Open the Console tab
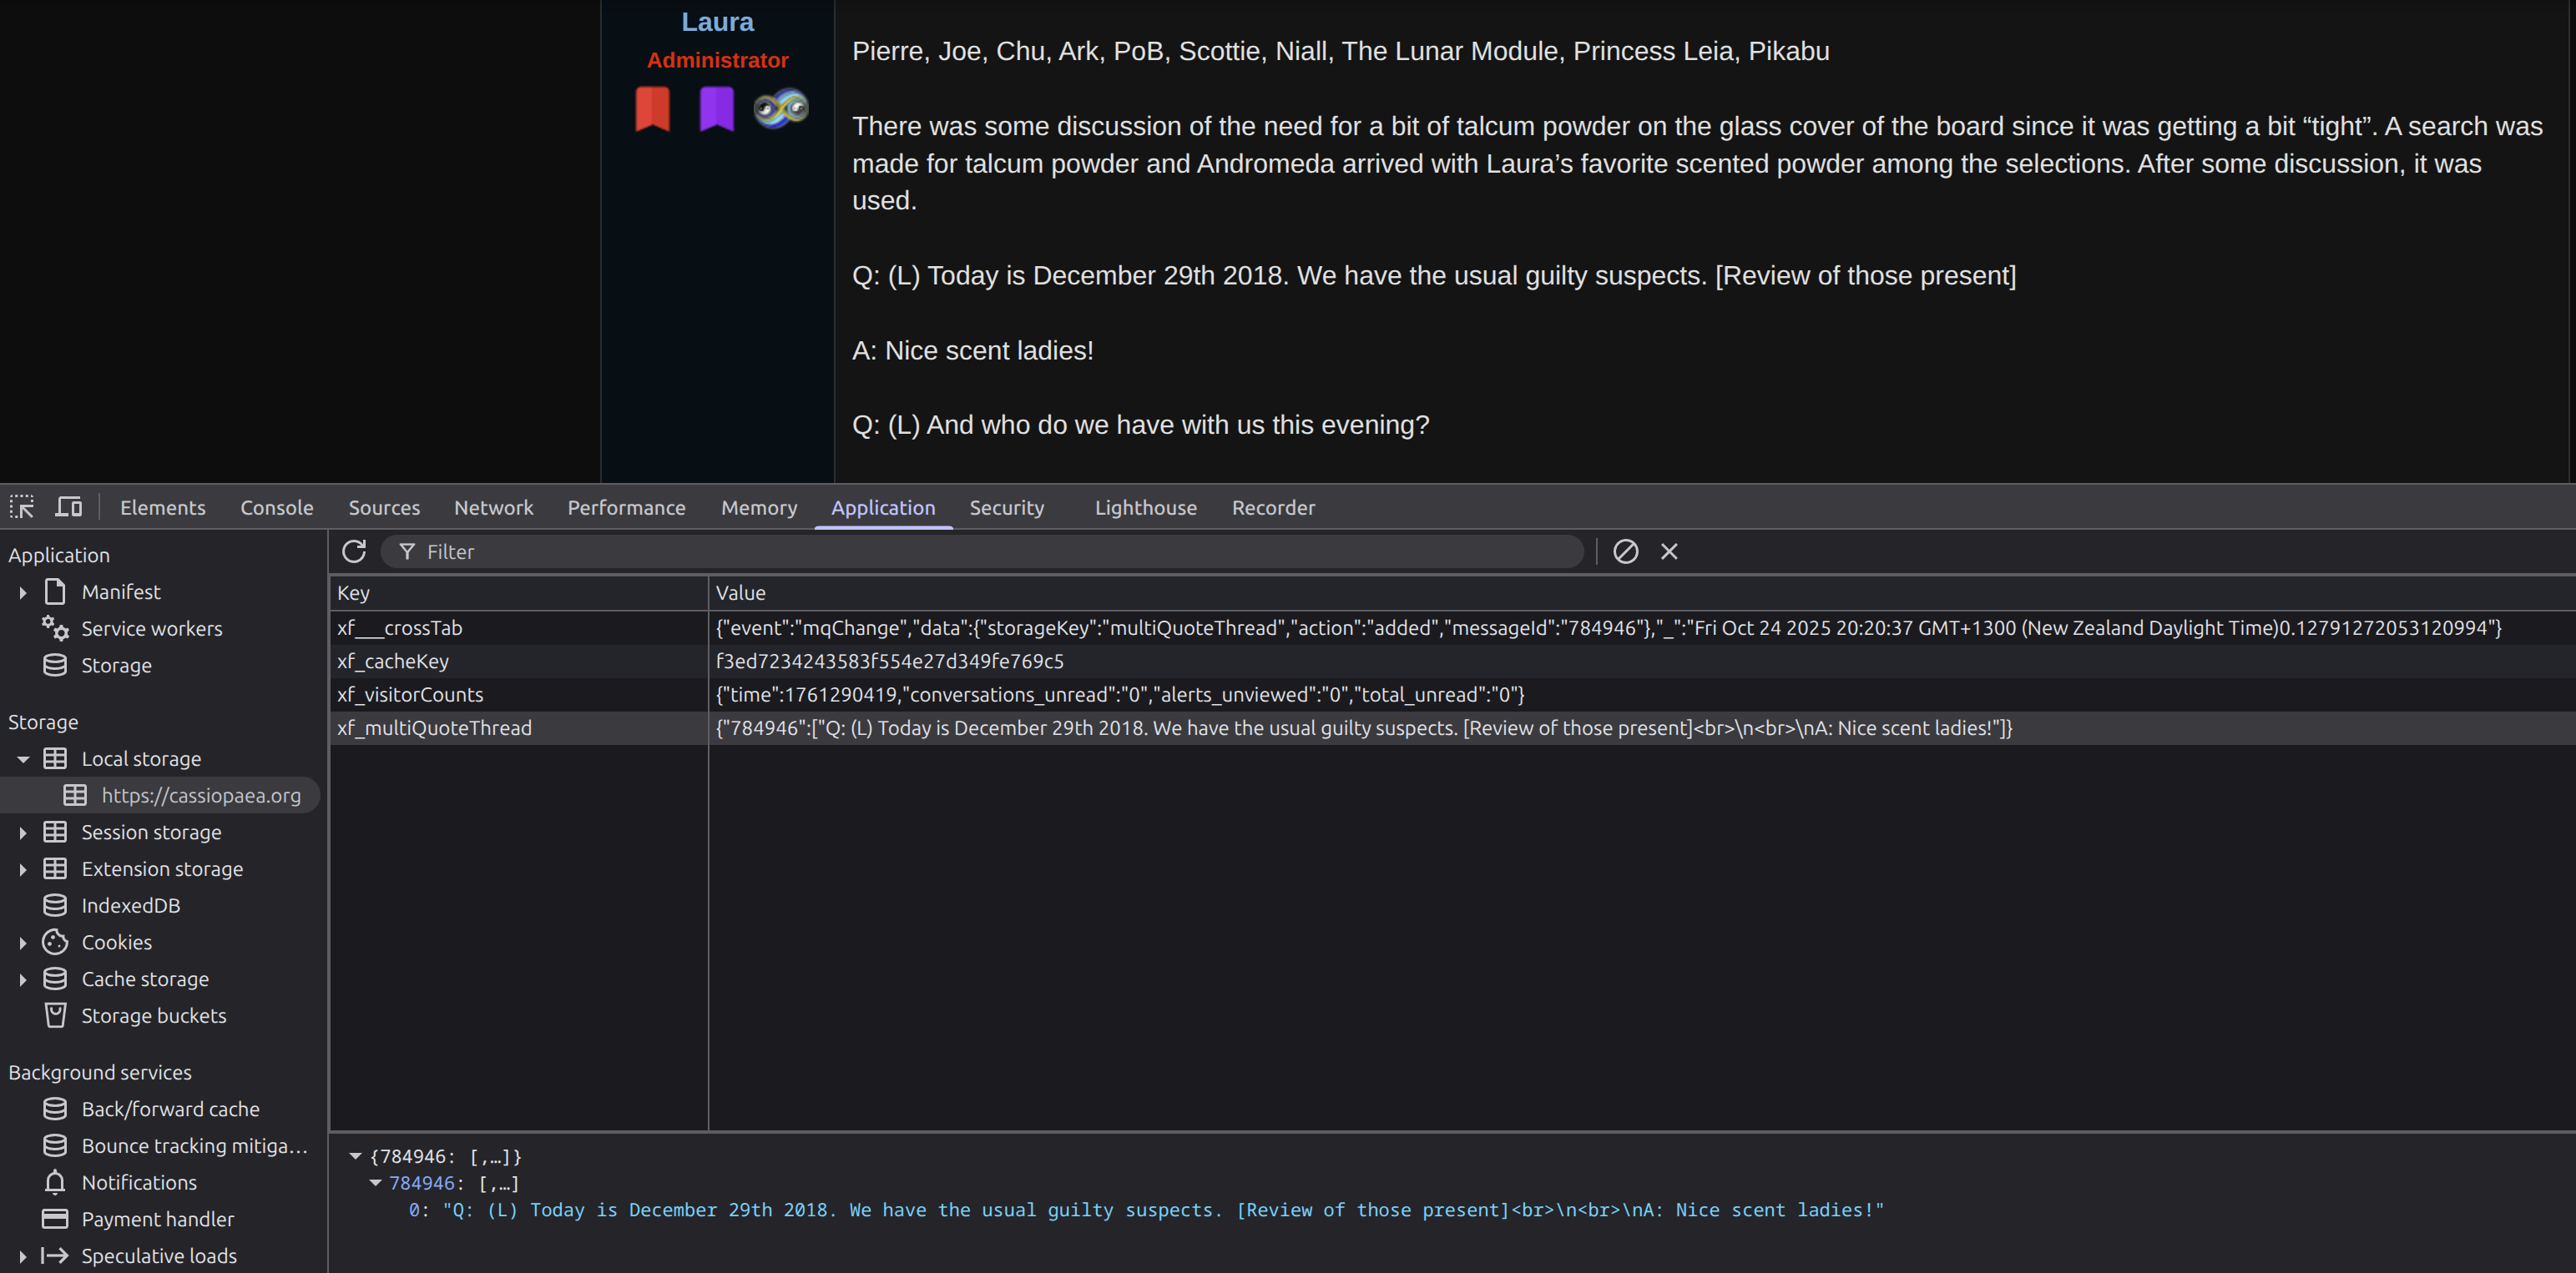Image resolution: width=2576 pixels, height=1273 pixels. [x=276, y=507]
